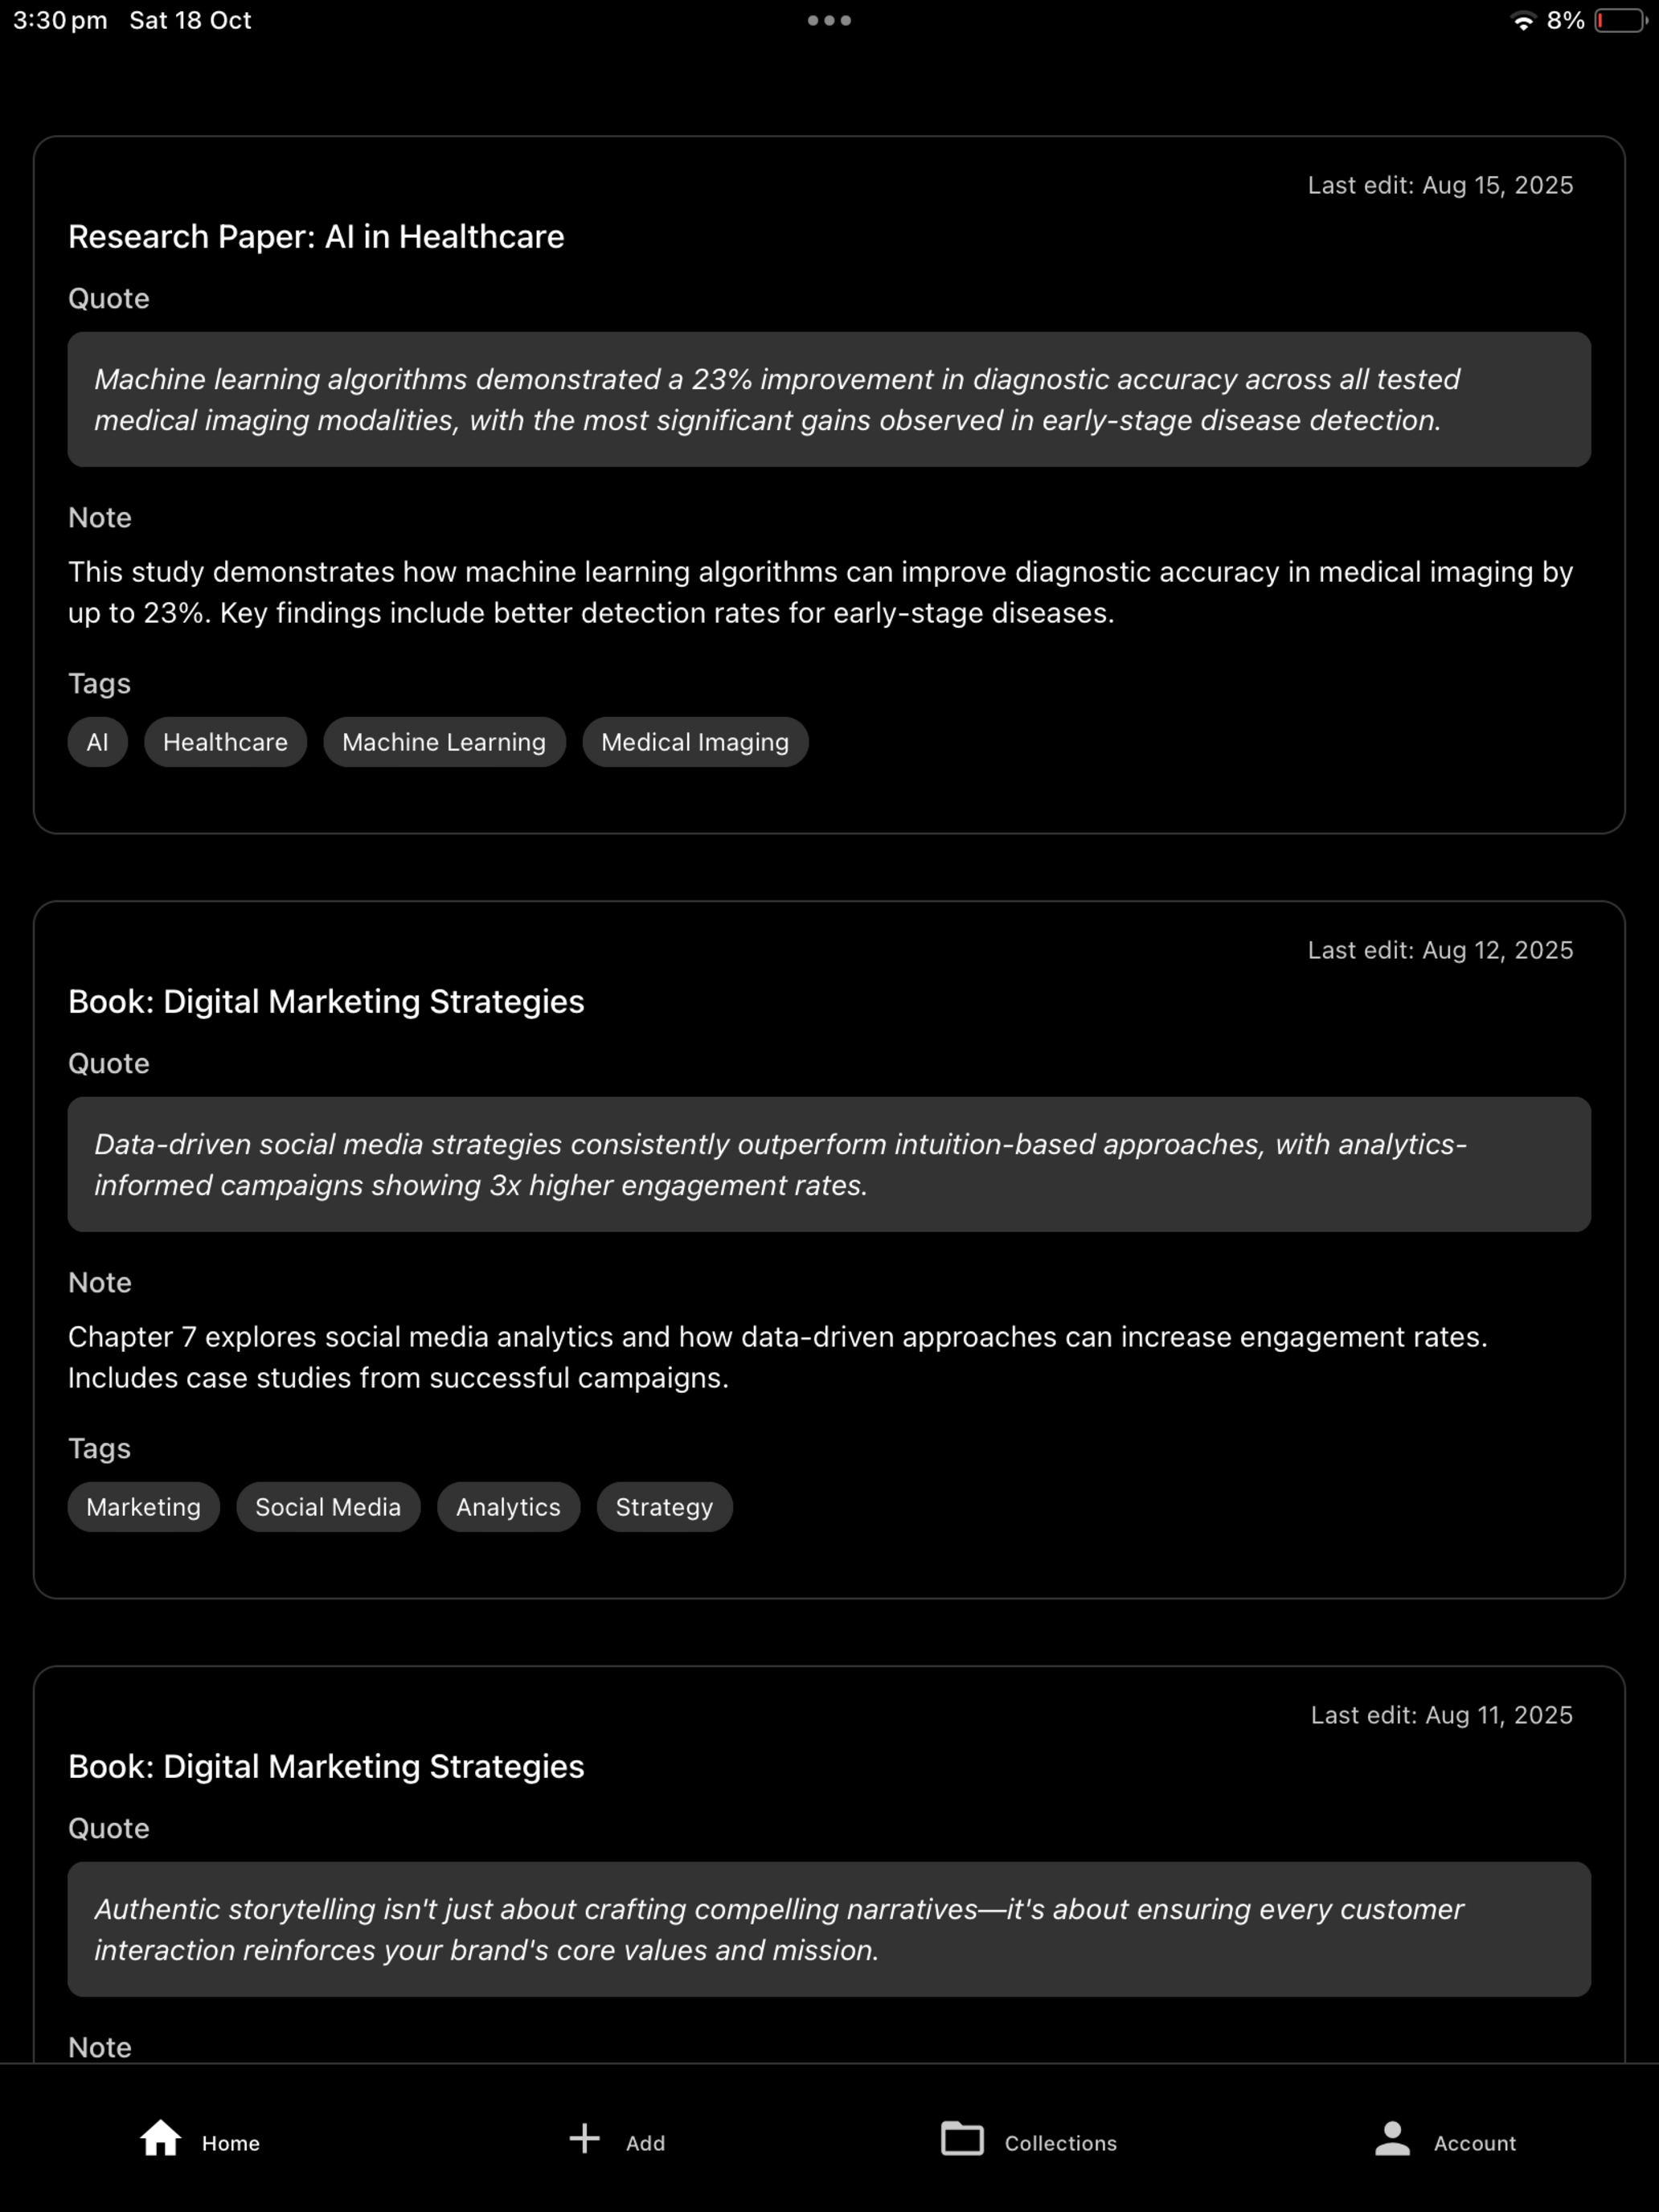Tap the Add plus icon
The image size is (1659, 2212).
(x=584, y=2139)
